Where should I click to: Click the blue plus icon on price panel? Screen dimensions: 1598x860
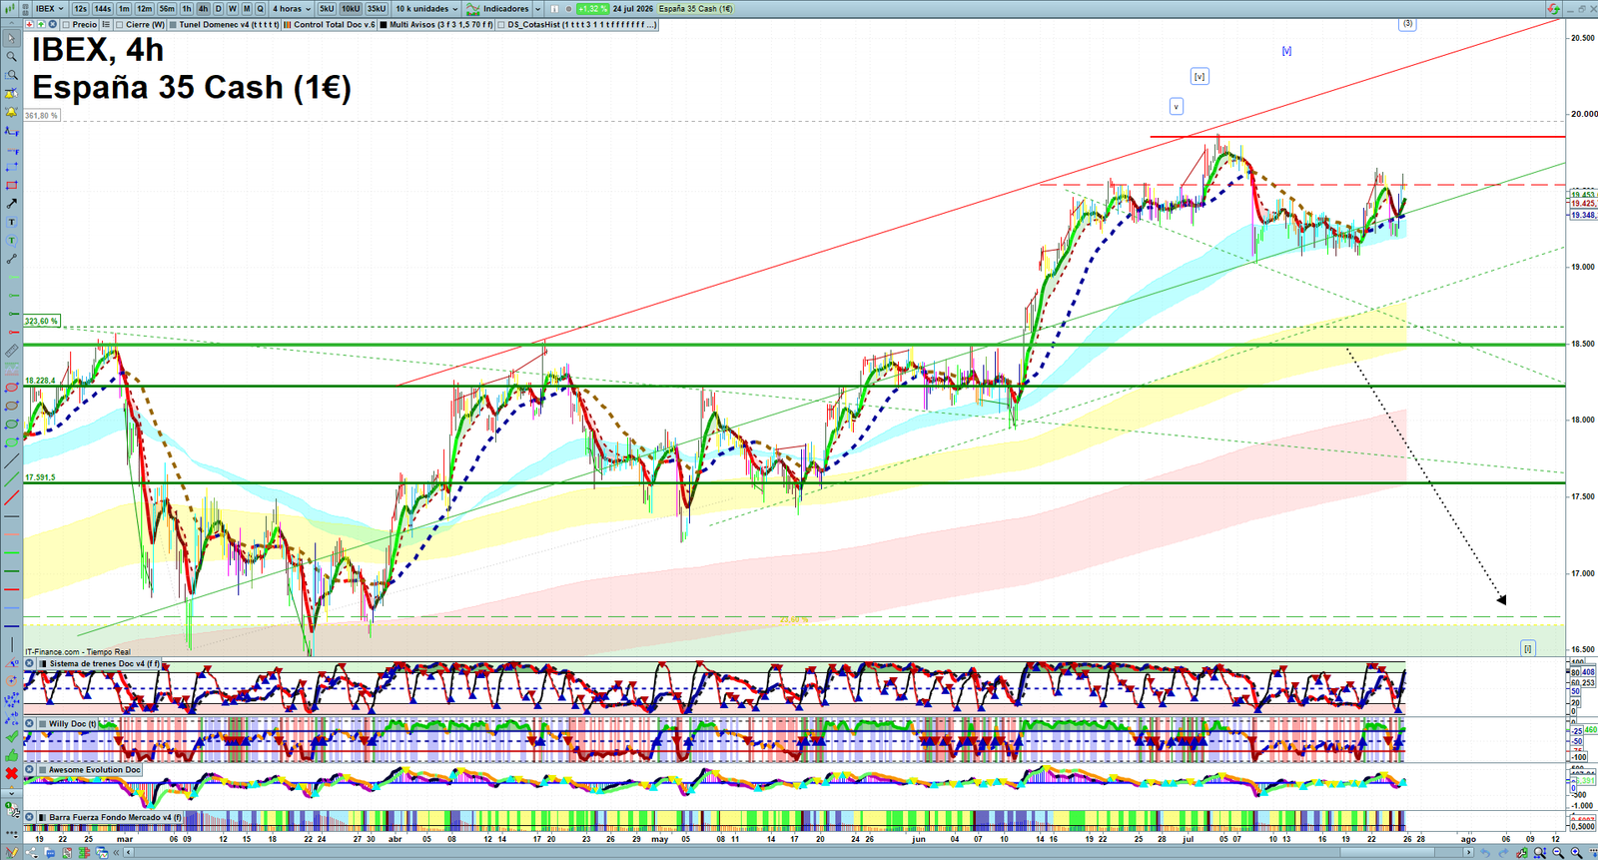(52, 24)
